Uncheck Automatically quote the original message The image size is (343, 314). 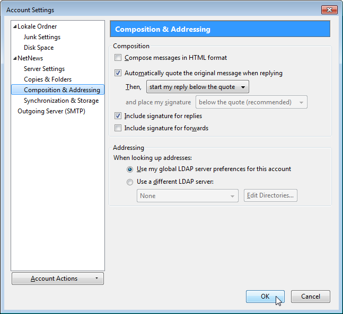click(x=118, y=73)
